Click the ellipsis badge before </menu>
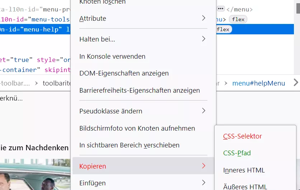300x190 pixels. tap(221, 9)
